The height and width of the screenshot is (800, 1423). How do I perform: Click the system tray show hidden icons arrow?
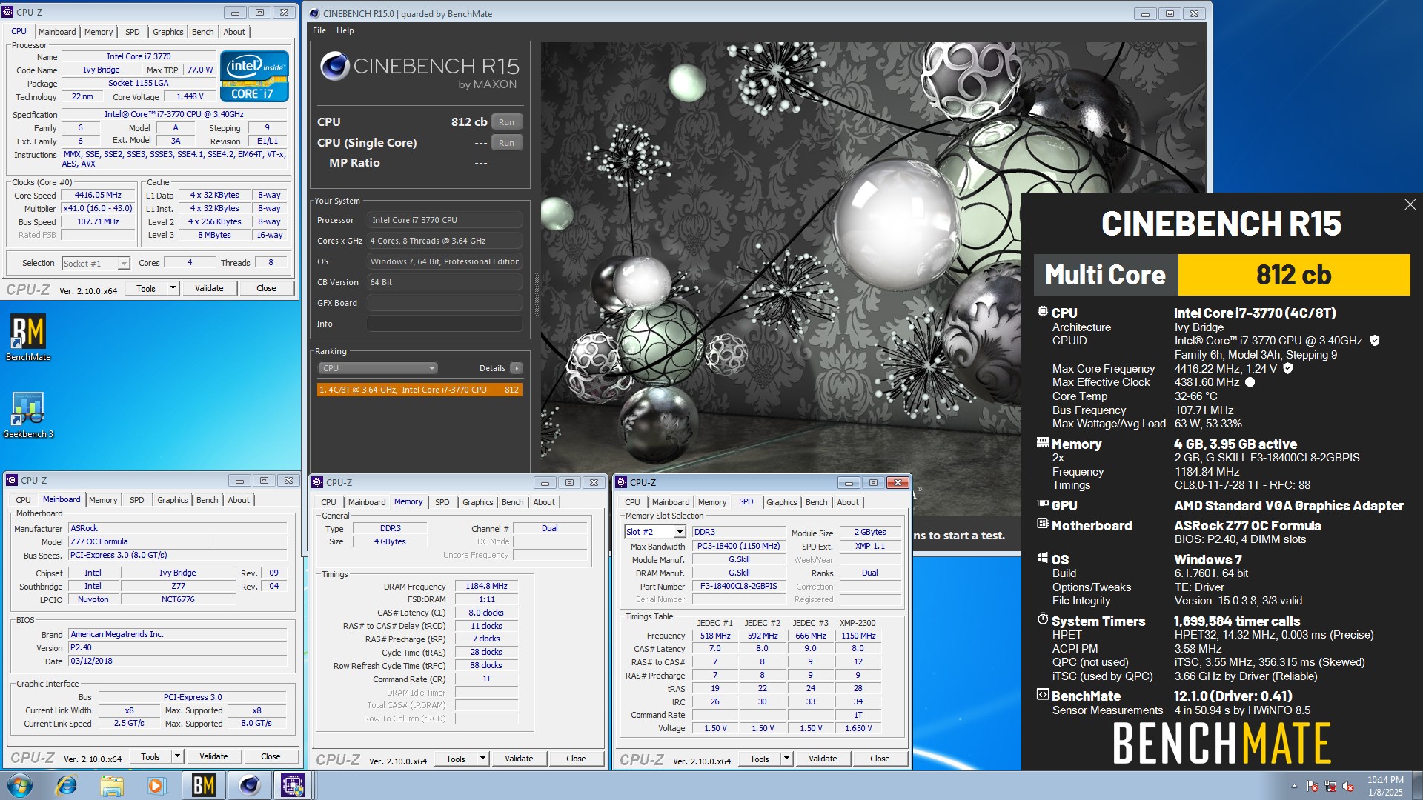(x=1294, y=787)
